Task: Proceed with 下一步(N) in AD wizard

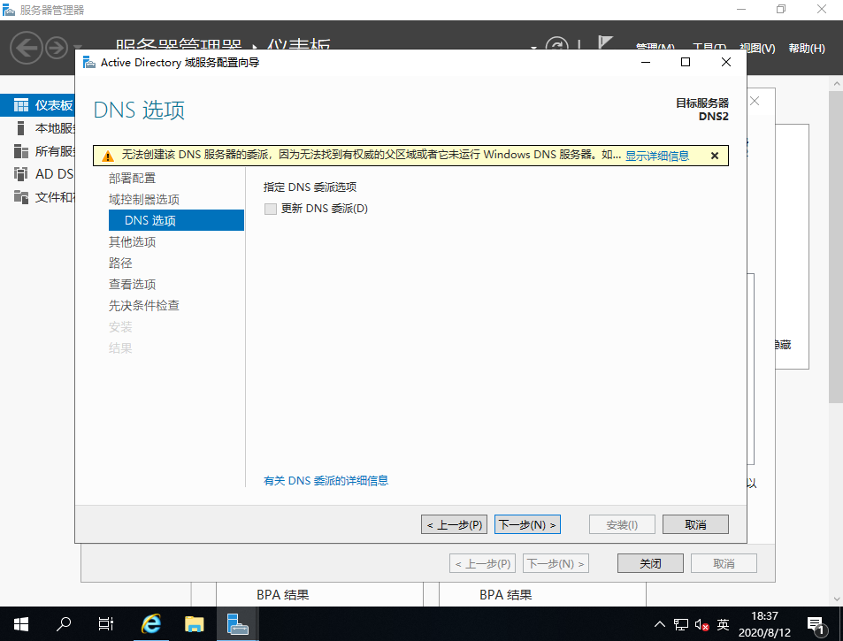Action: point(527,524)
